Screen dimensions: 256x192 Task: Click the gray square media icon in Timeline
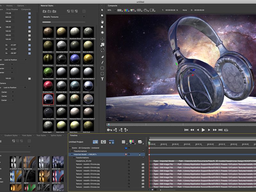pos(124,142)
